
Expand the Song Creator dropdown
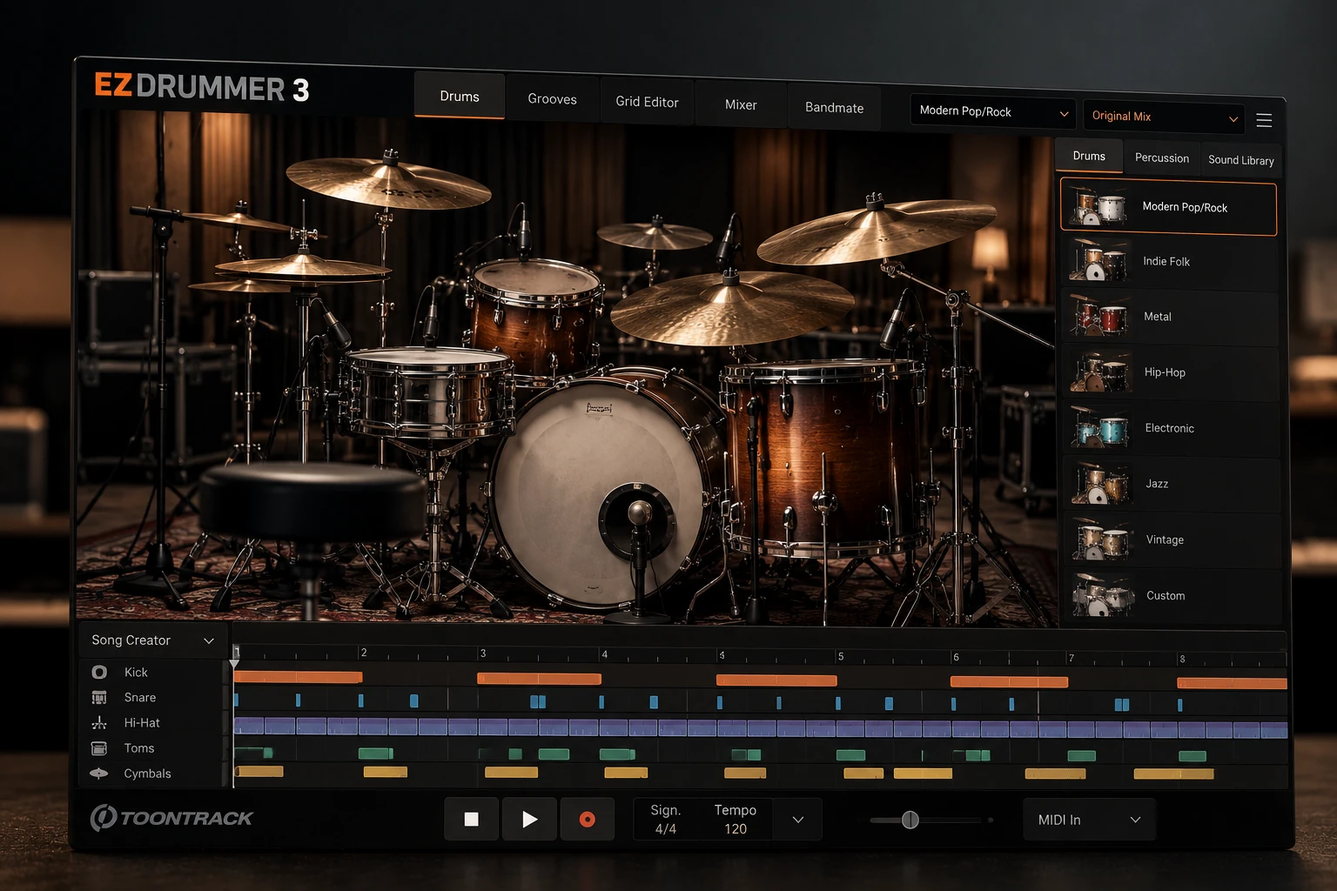point(152,640)
